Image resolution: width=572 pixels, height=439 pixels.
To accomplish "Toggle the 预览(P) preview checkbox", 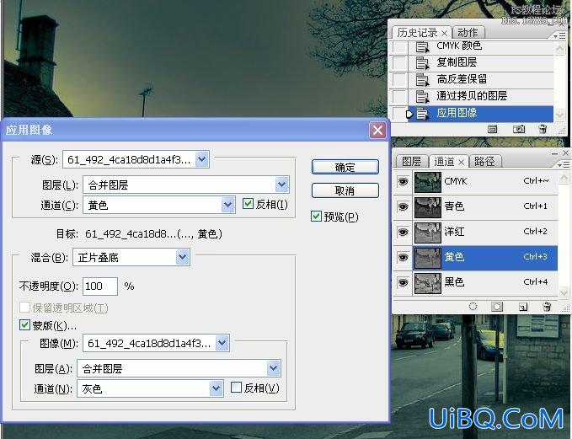I will [x=316, y=217].
